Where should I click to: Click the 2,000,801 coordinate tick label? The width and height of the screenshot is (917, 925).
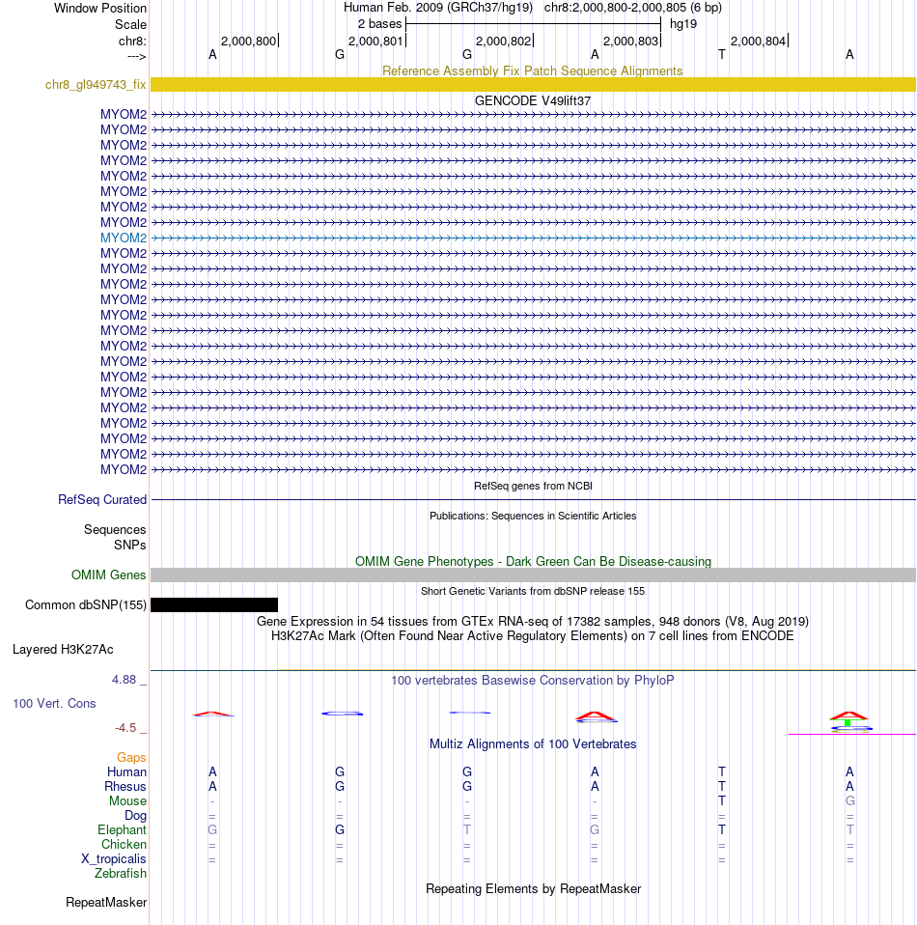(375, 42)
